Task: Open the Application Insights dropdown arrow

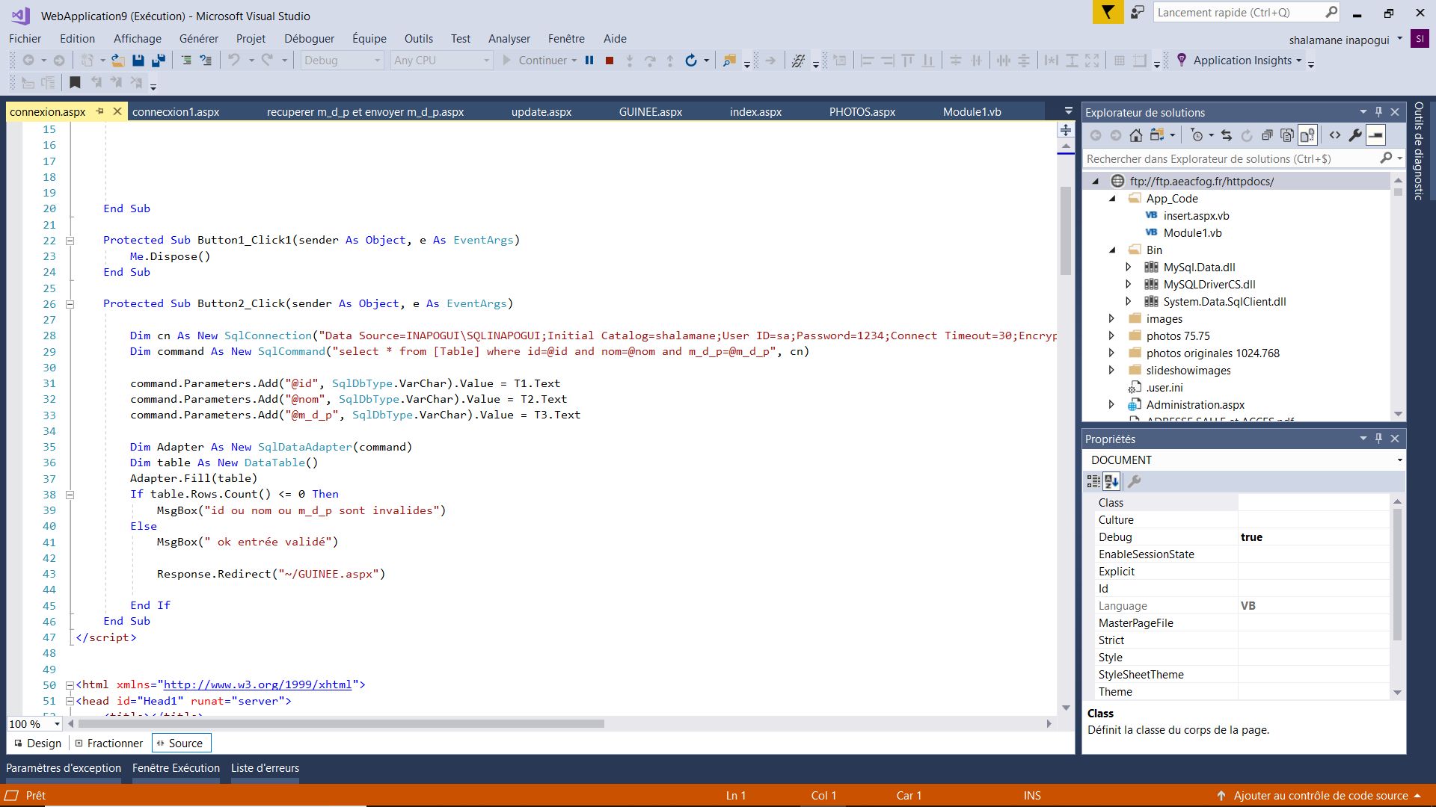Action: pos(1299,61)
